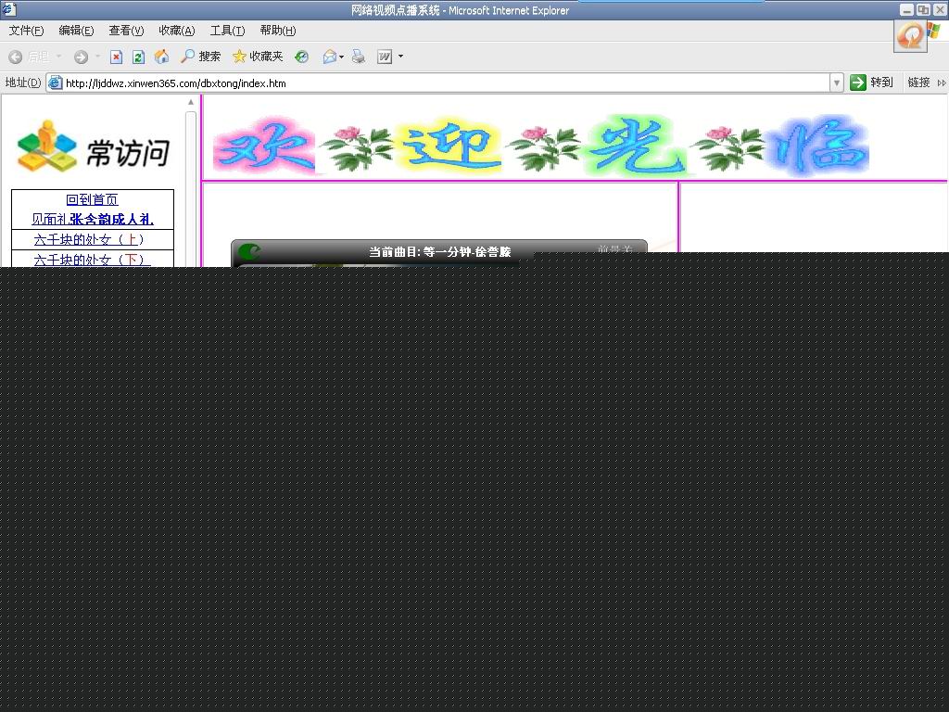Viewport: 949px width, 712px height.
Task: Open the 查看(V) menu
Action: (126, 31)
